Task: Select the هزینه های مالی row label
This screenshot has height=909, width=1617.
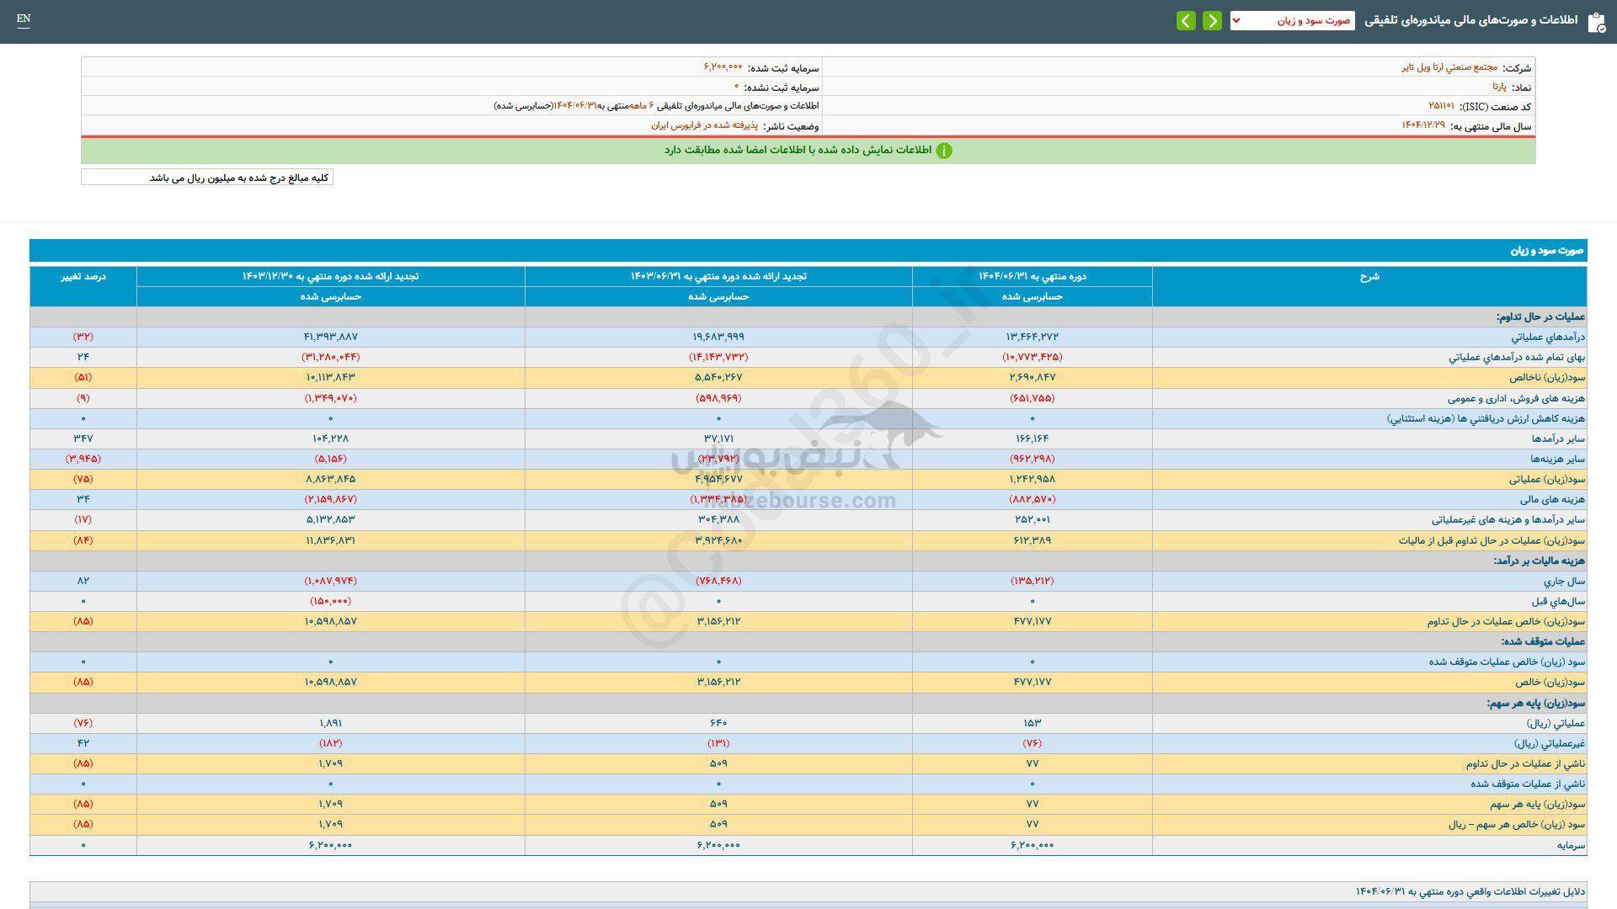Action: click(x=1554, y=500)
